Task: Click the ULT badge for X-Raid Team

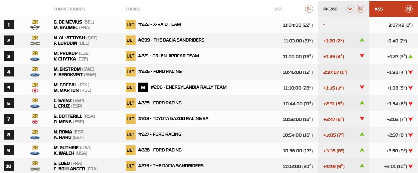Action: coord(131,24)
